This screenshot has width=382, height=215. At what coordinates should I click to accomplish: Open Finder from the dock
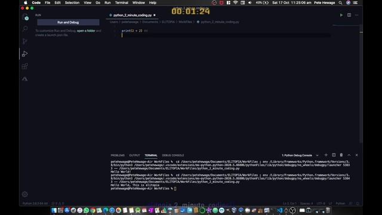pyautogui.click(x=54, y=210)
